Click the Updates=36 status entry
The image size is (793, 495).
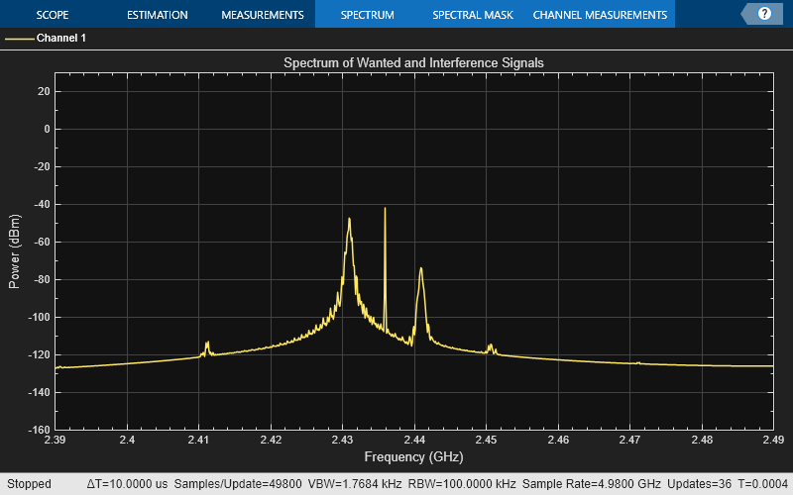coord(699,484)
